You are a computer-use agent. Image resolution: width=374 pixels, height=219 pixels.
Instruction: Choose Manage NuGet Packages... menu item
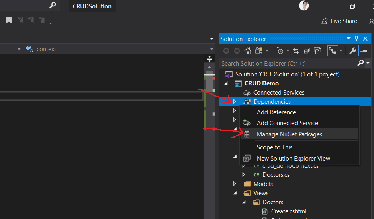tap(299, 134)
